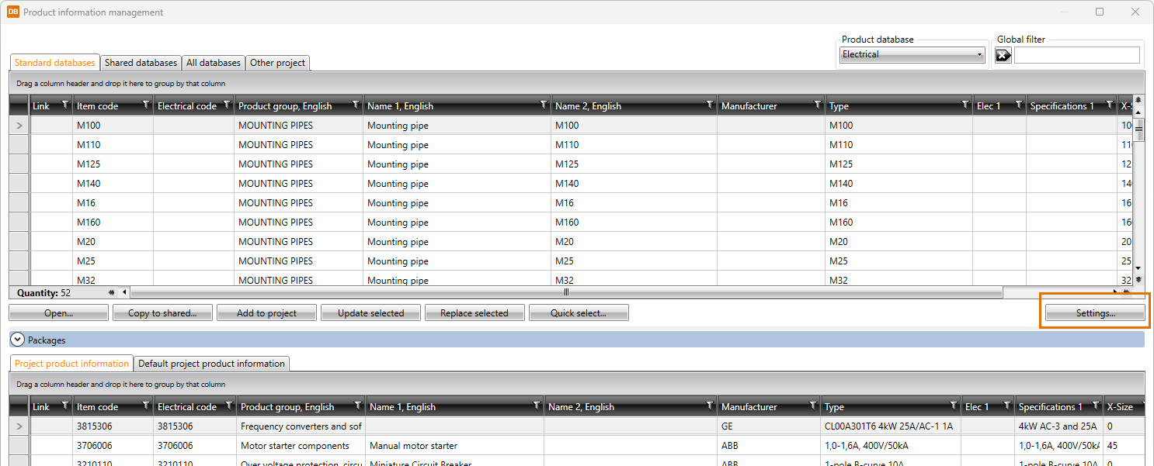Open filter for Item code column in top grid
1154x466 pixels.
pyautogui.click(x=146, y=105)
